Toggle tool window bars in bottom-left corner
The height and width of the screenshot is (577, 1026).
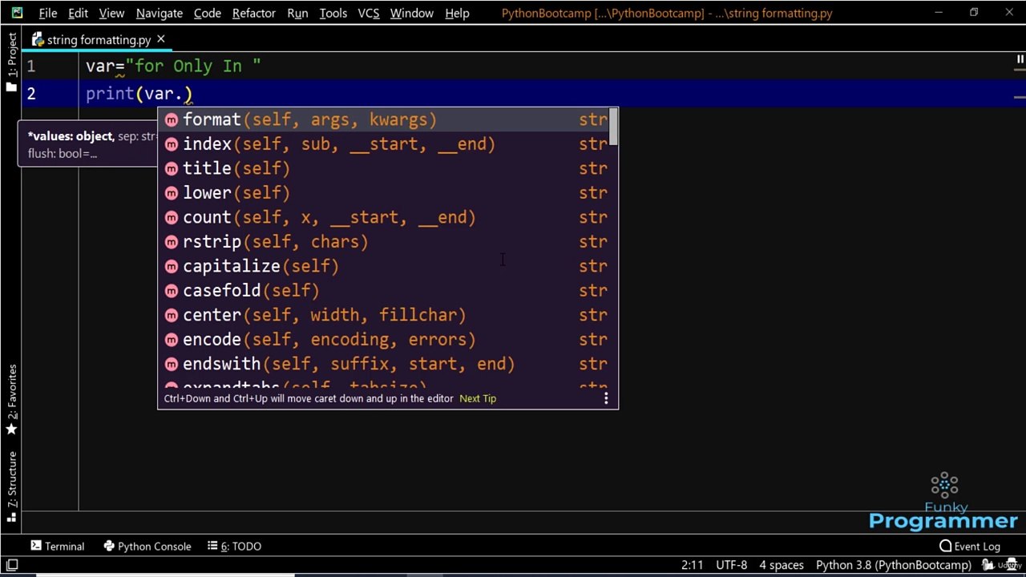coord(11,566)
